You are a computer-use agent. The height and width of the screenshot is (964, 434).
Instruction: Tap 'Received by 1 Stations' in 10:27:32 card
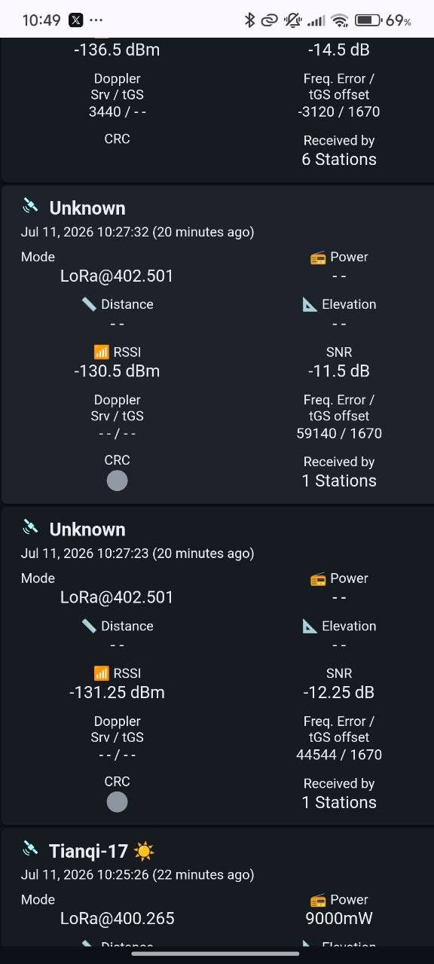point(339,471)
